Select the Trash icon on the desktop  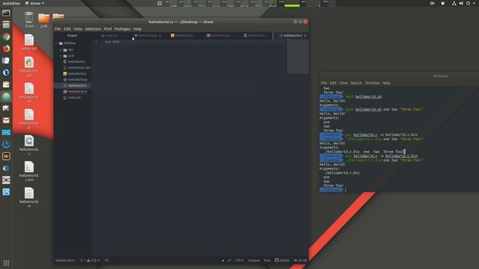click(29, 19)
